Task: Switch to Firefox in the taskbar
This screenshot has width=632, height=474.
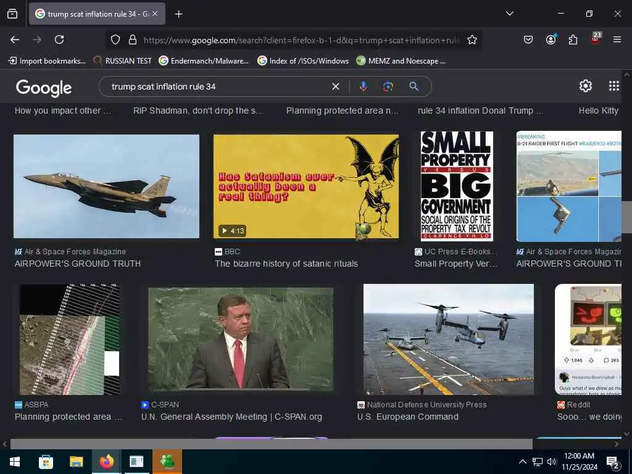Action: coord(107,462)
